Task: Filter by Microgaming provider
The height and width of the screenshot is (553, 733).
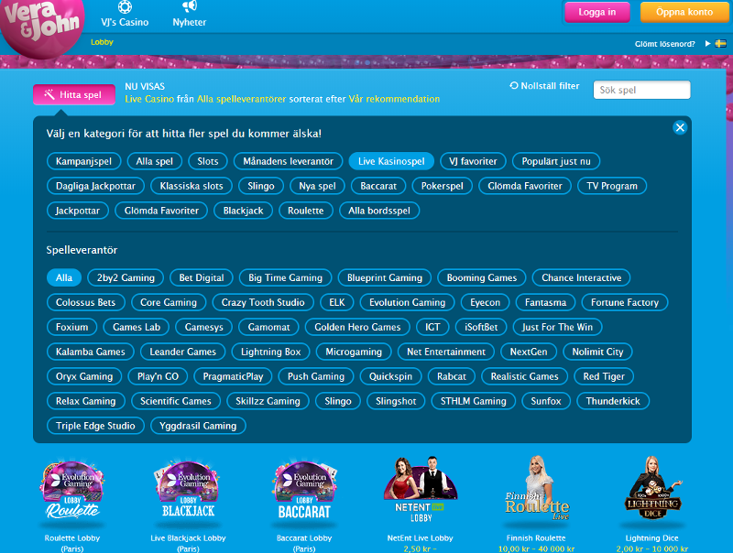Action: pyautogui.click(x=354, y=352)
